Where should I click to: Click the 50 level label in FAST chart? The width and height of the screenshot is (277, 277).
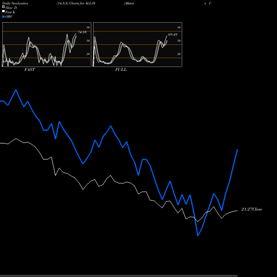88,40
